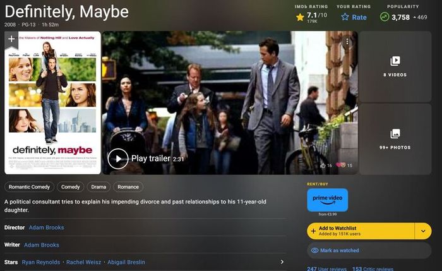
Task: Expand the Stars row chevron arrow
Action: point(282,262)
